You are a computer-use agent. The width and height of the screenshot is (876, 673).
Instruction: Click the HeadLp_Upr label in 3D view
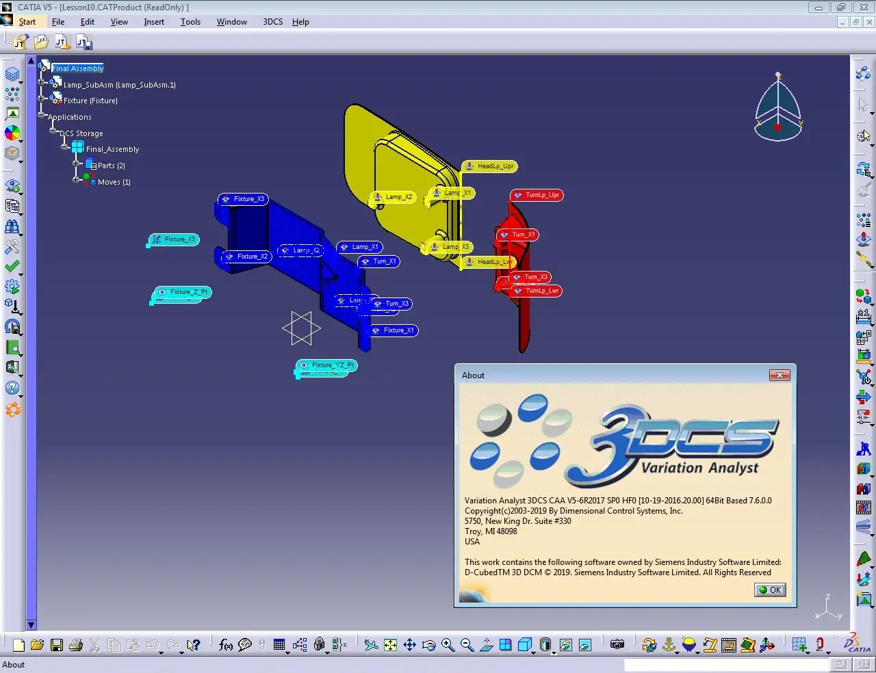pos(490,166)
